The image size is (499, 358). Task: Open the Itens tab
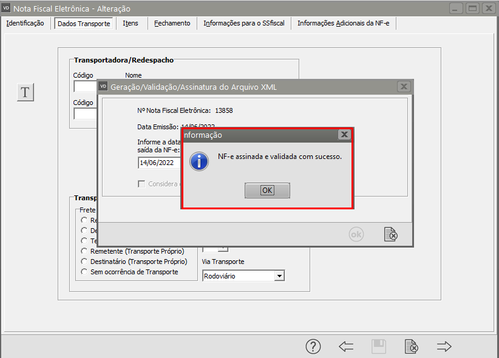(x=131, y=24)
